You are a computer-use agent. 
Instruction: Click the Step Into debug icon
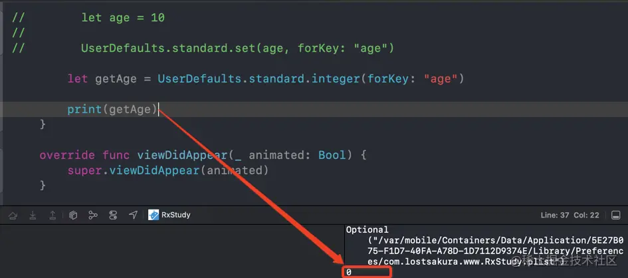[x=33, y=215]
